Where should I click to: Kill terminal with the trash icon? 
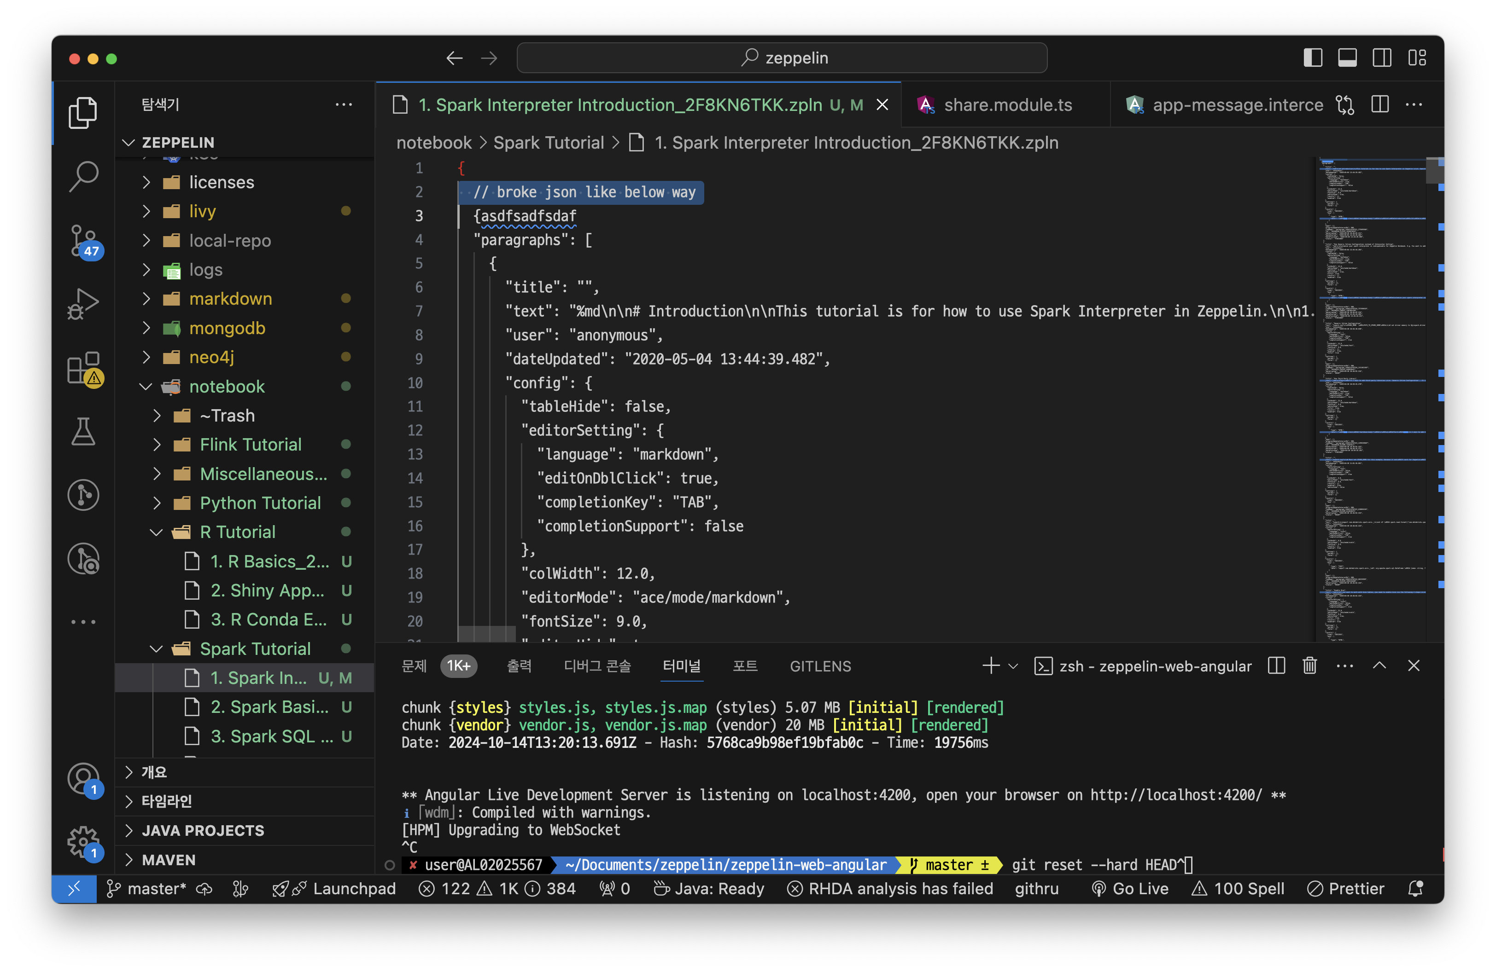[x=1309, y=665]
